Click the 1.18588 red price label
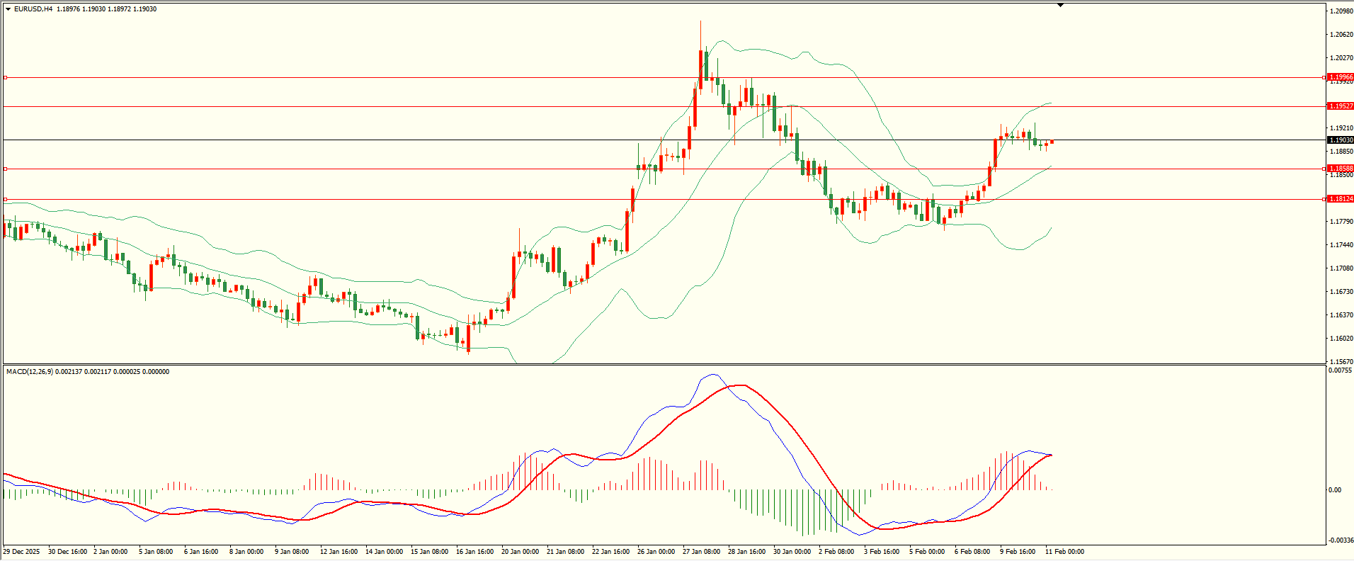The height and width of the screenshot is (561, 1354). 1340,169
